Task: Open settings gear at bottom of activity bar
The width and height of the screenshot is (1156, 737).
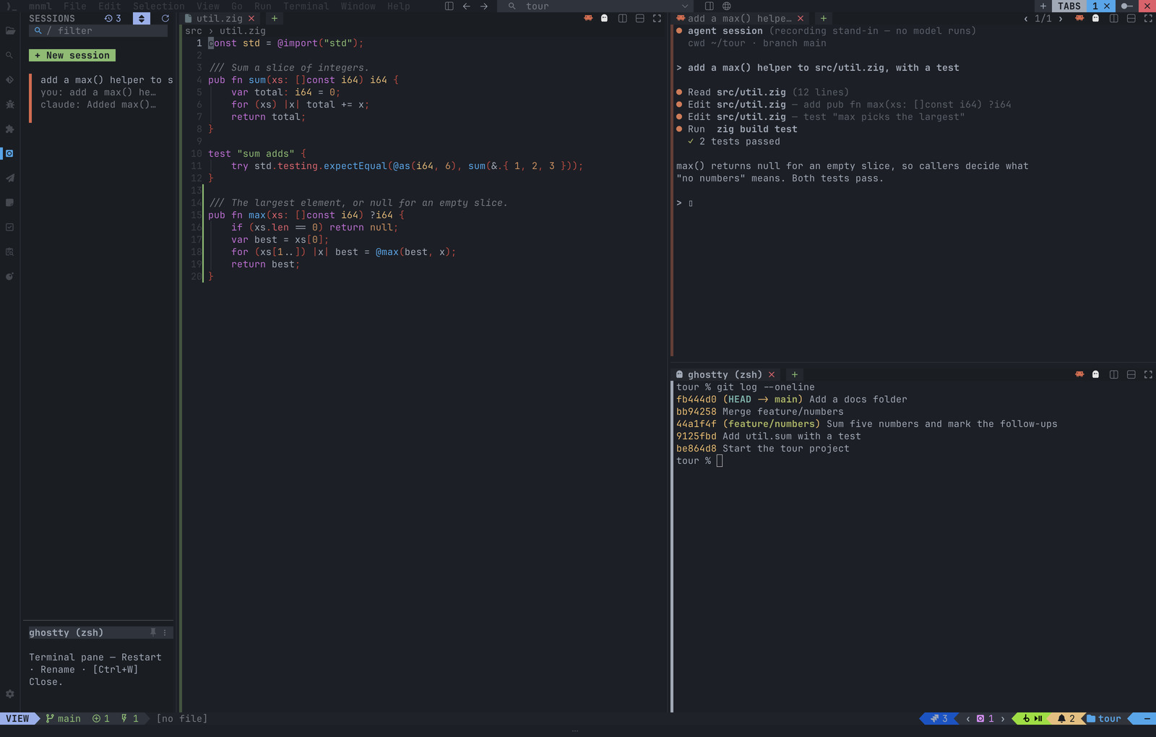Action: 10,694
